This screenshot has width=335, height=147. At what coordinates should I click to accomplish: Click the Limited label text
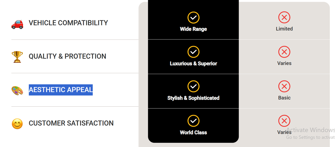pyautogui.click(x=284, y=29)
